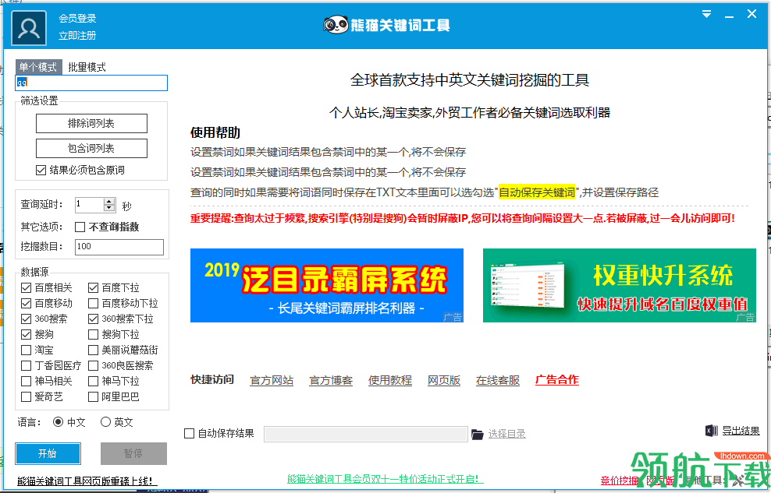This screenshot has height=493, width=771.
Task: Open 会员登录 member login
Action: point(77,19)
